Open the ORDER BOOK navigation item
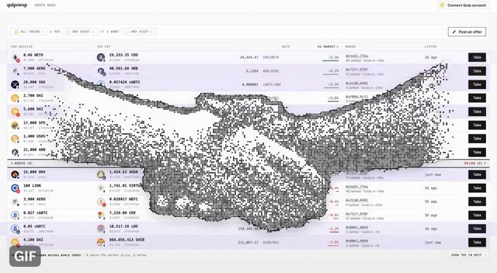This screenshot has height=273, width=497. (45, 5)
